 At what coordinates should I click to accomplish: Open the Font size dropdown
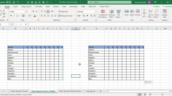tap(31, 11)
